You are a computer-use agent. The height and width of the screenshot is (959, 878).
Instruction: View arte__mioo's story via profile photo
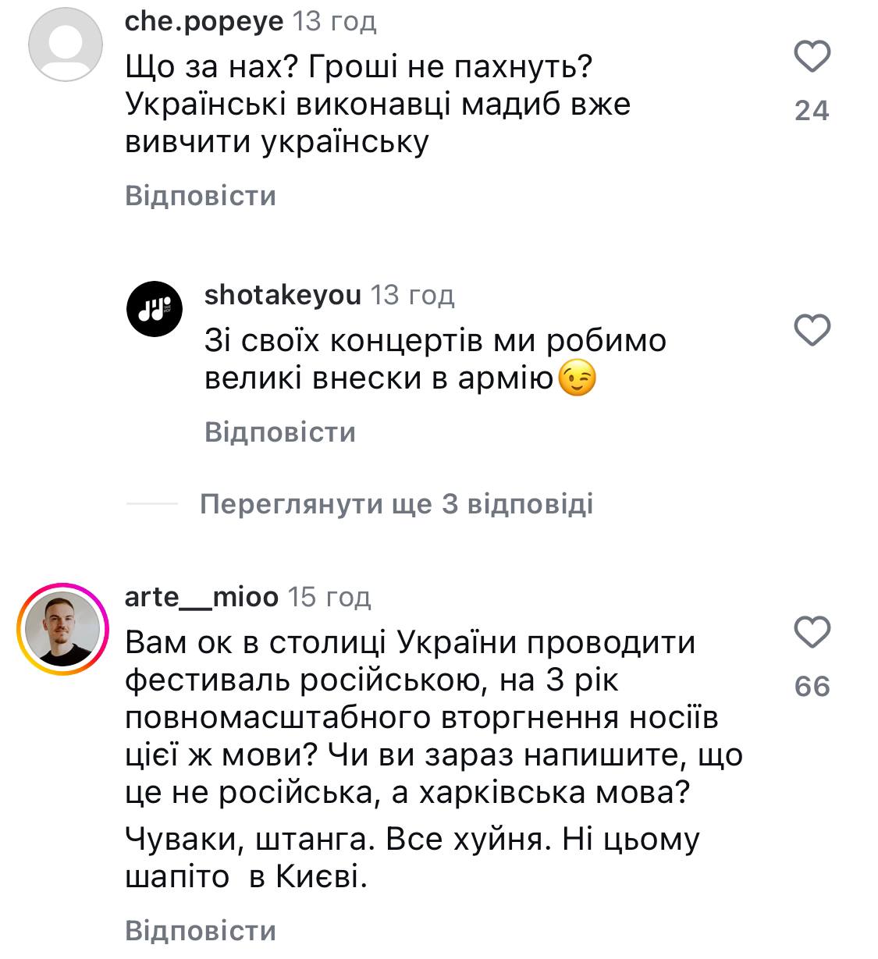point(62,628)
